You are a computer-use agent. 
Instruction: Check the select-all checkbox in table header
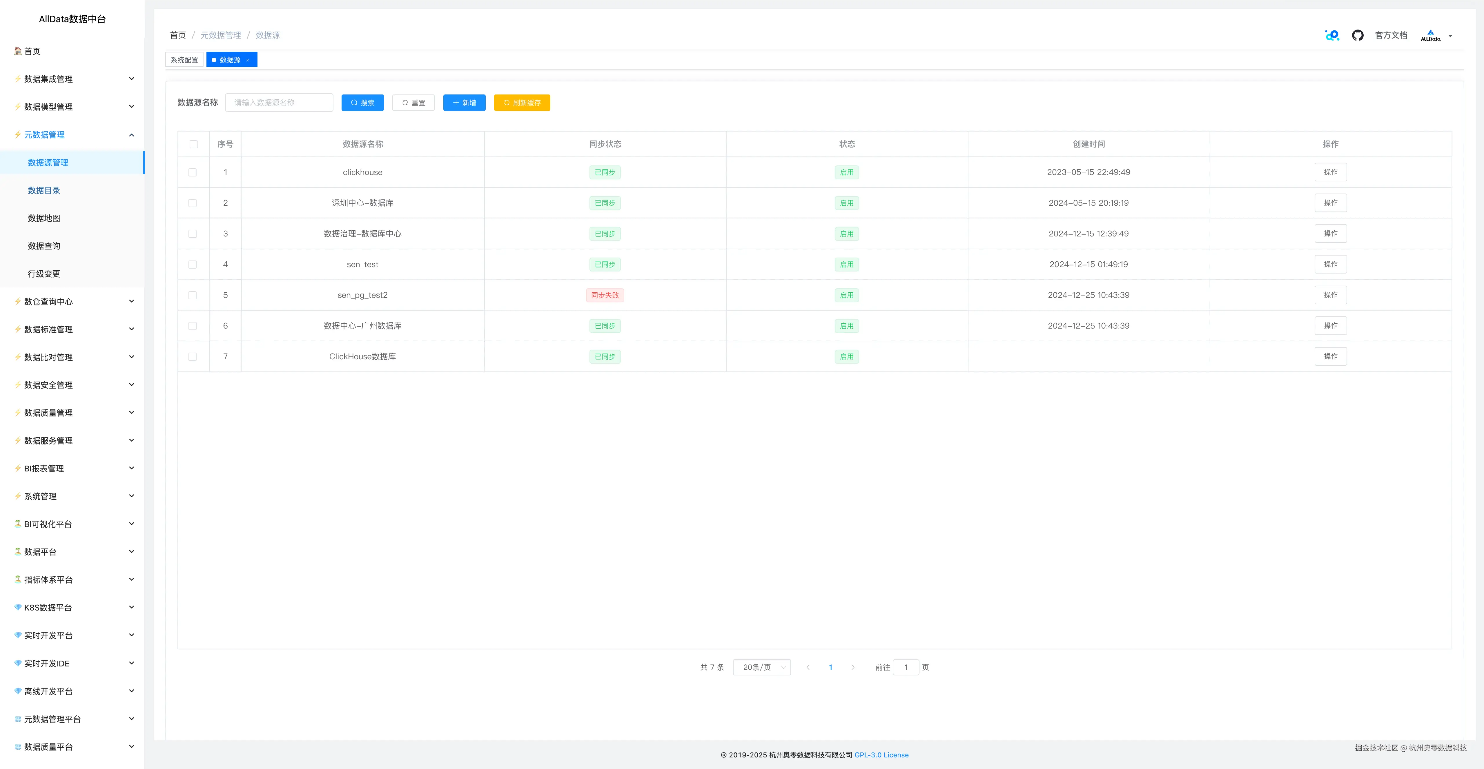[194, 145]
